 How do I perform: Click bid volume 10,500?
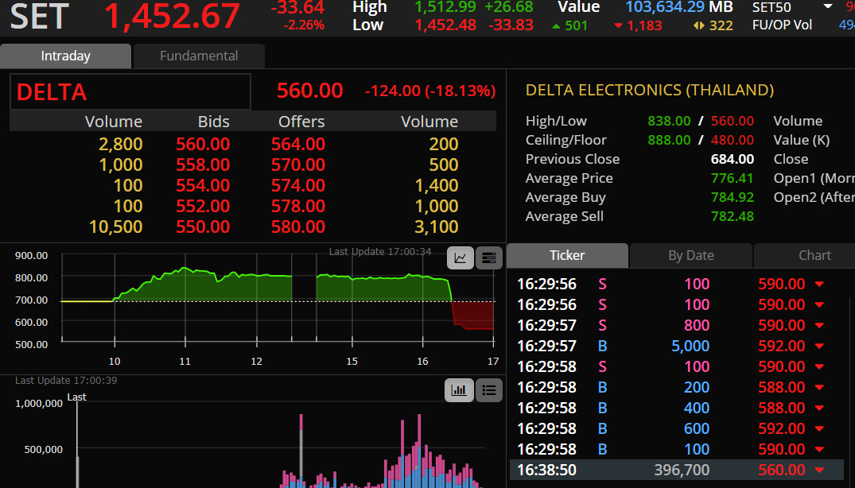click(x=115, y=227)
